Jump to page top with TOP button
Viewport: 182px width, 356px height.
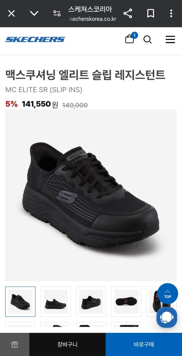167,294
